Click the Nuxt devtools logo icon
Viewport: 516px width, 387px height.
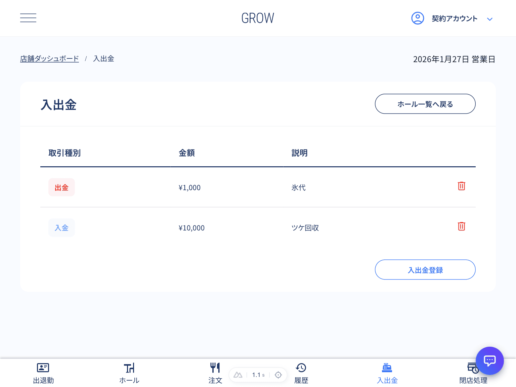click(238, 375)
